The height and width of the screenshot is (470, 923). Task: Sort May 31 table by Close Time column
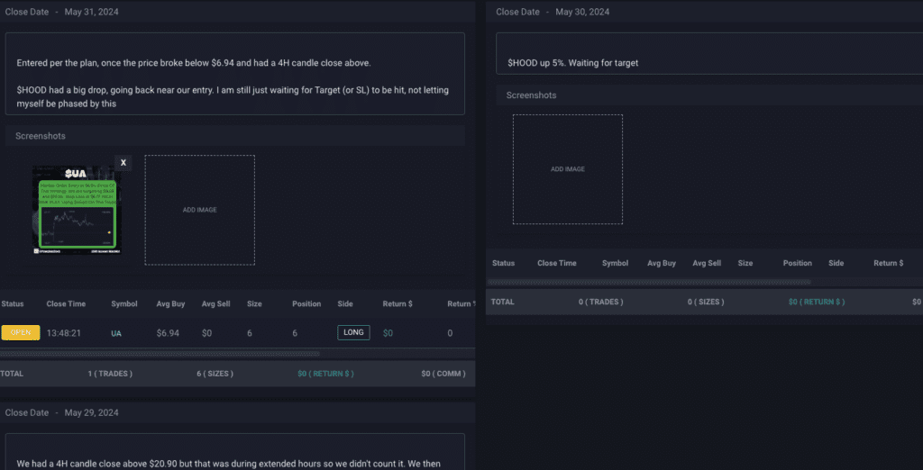(x=66, y=303)
